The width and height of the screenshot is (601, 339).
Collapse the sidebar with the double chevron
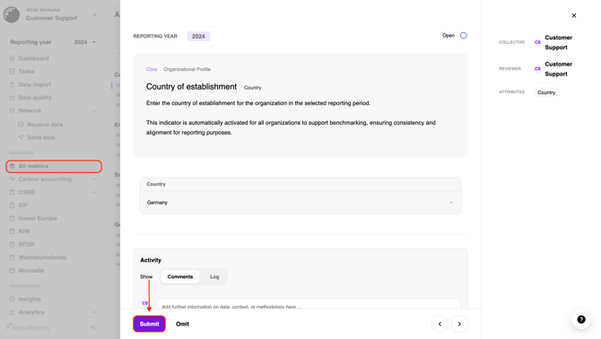click(x=92, y=327)
